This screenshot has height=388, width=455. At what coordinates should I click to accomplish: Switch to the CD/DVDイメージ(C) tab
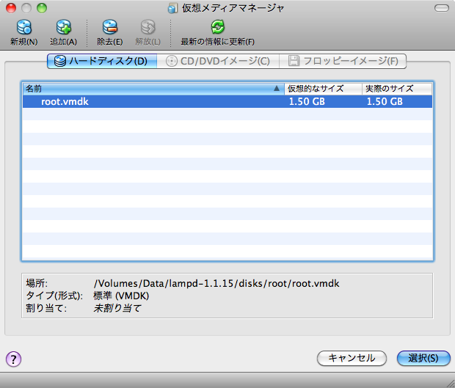point(218,61)
